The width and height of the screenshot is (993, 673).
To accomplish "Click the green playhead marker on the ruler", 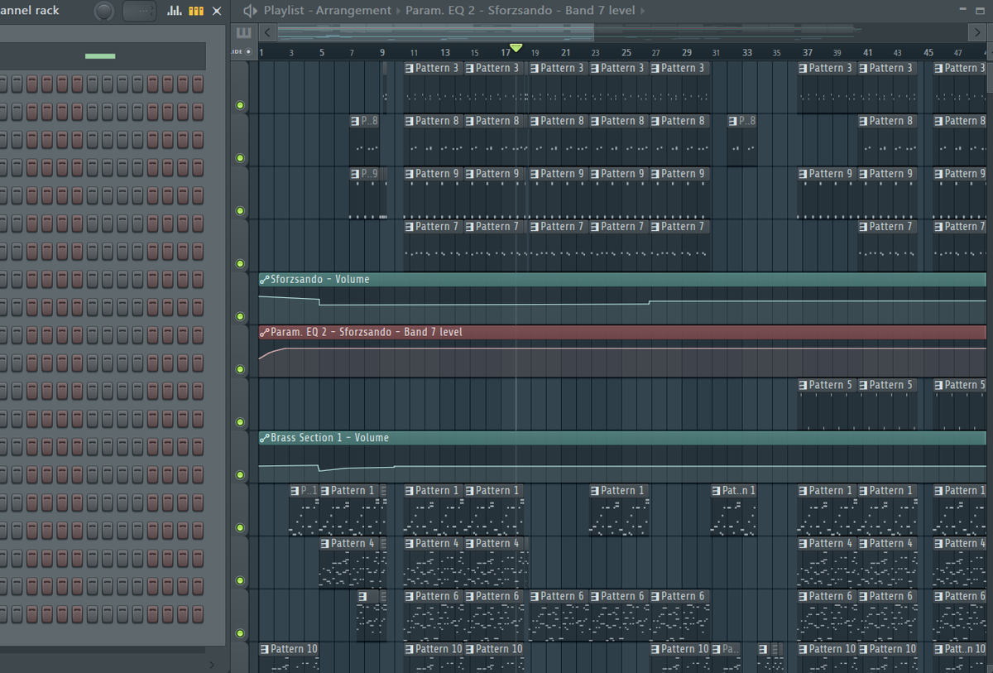I will pyautogui.click(x=516, y=48).
